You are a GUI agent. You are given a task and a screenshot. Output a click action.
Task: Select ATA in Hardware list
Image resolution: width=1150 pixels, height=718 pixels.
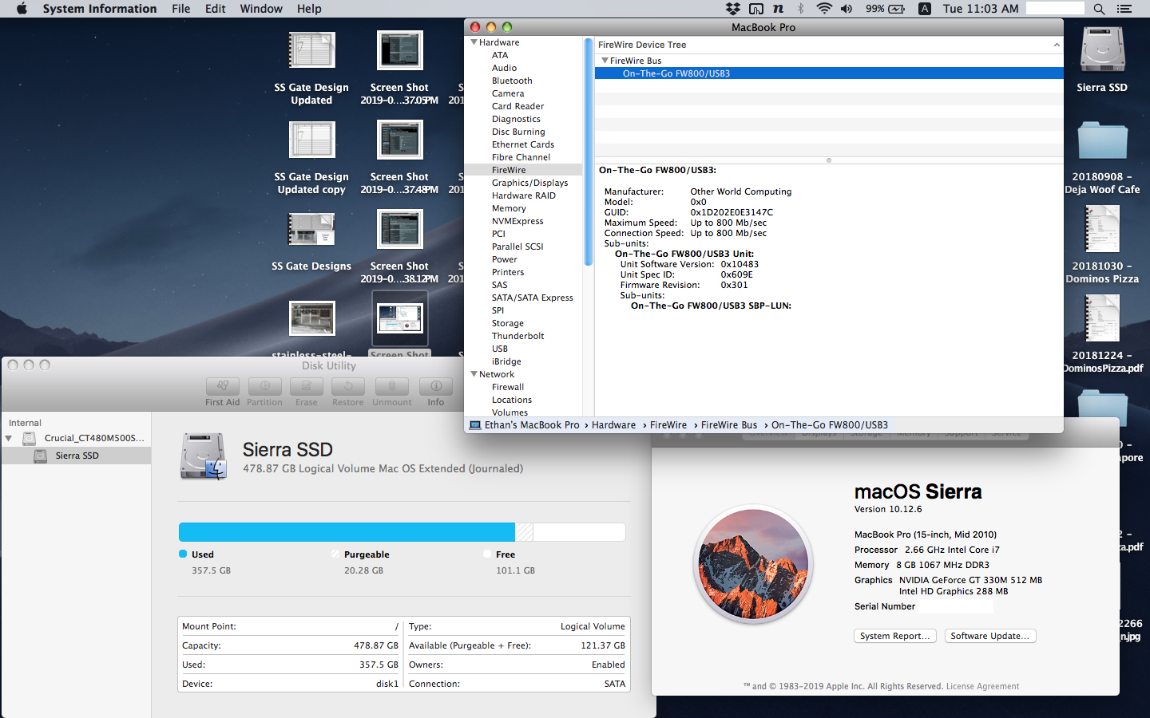(x=500, y=55)
